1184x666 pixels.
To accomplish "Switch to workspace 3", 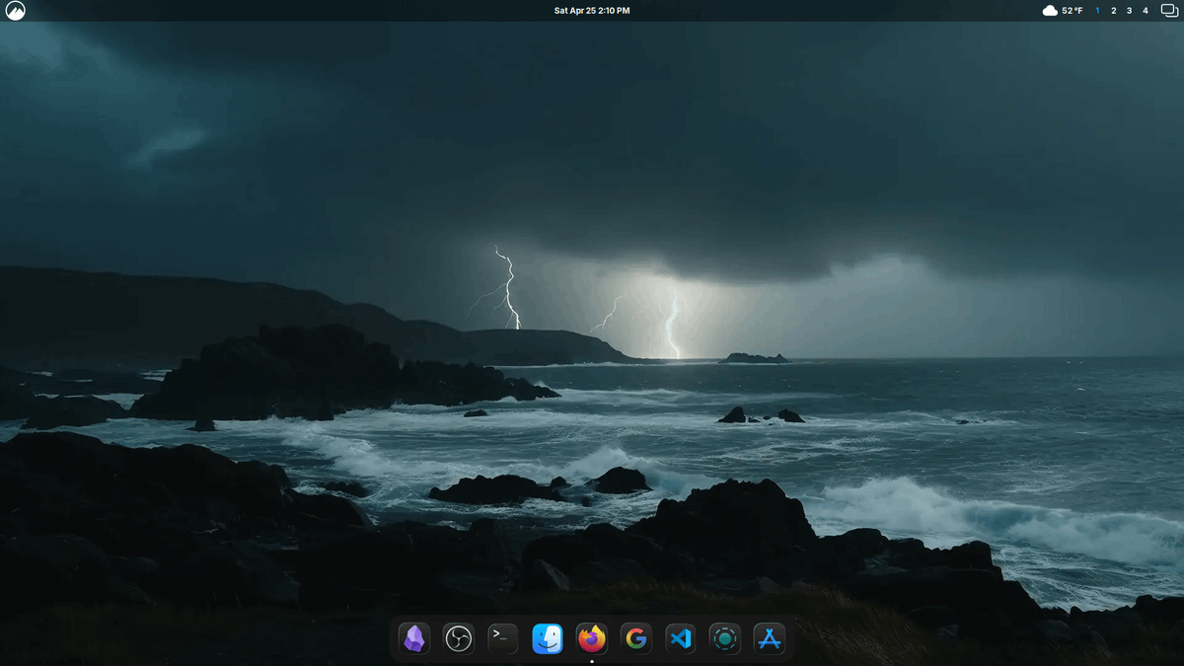I will pyautogui.click(x=1129, y=10).
